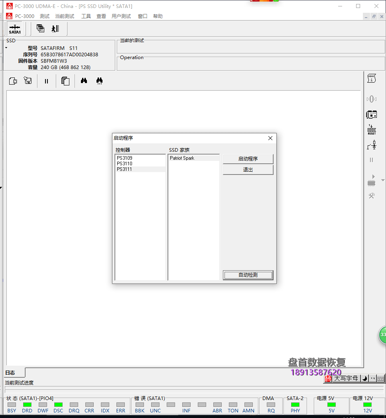Open the PC-3000 menu
Screen dimensions: 386x418
point(25,16)
